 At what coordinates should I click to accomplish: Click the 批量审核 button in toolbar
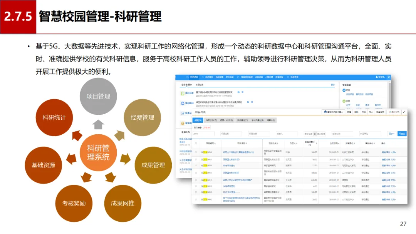(380, 112)
